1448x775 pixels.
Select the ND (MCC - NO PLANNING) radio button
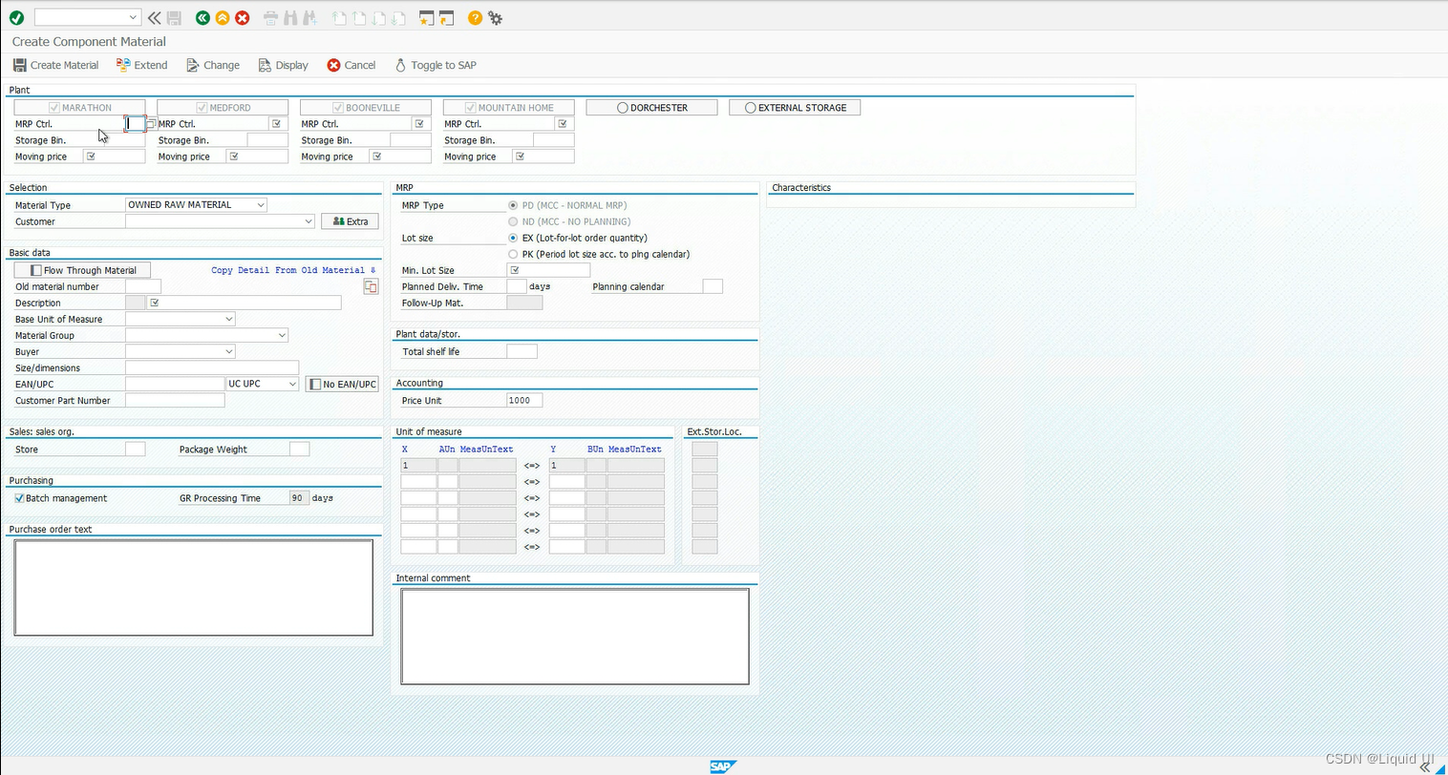click(x=513, y=221)
